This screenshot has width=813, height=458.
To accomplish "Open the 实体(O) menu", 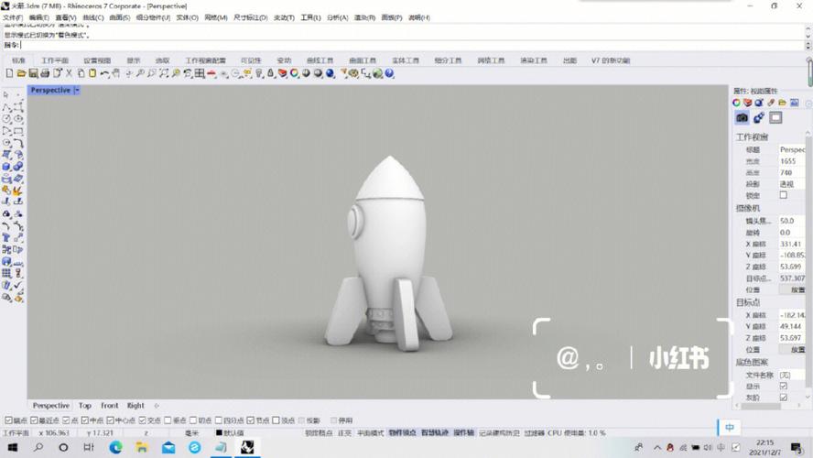I will pyautogui.click(x=187, y=17).
